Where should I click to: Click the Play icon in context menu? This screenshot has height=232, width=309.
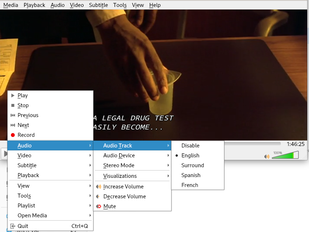(13, 96)
